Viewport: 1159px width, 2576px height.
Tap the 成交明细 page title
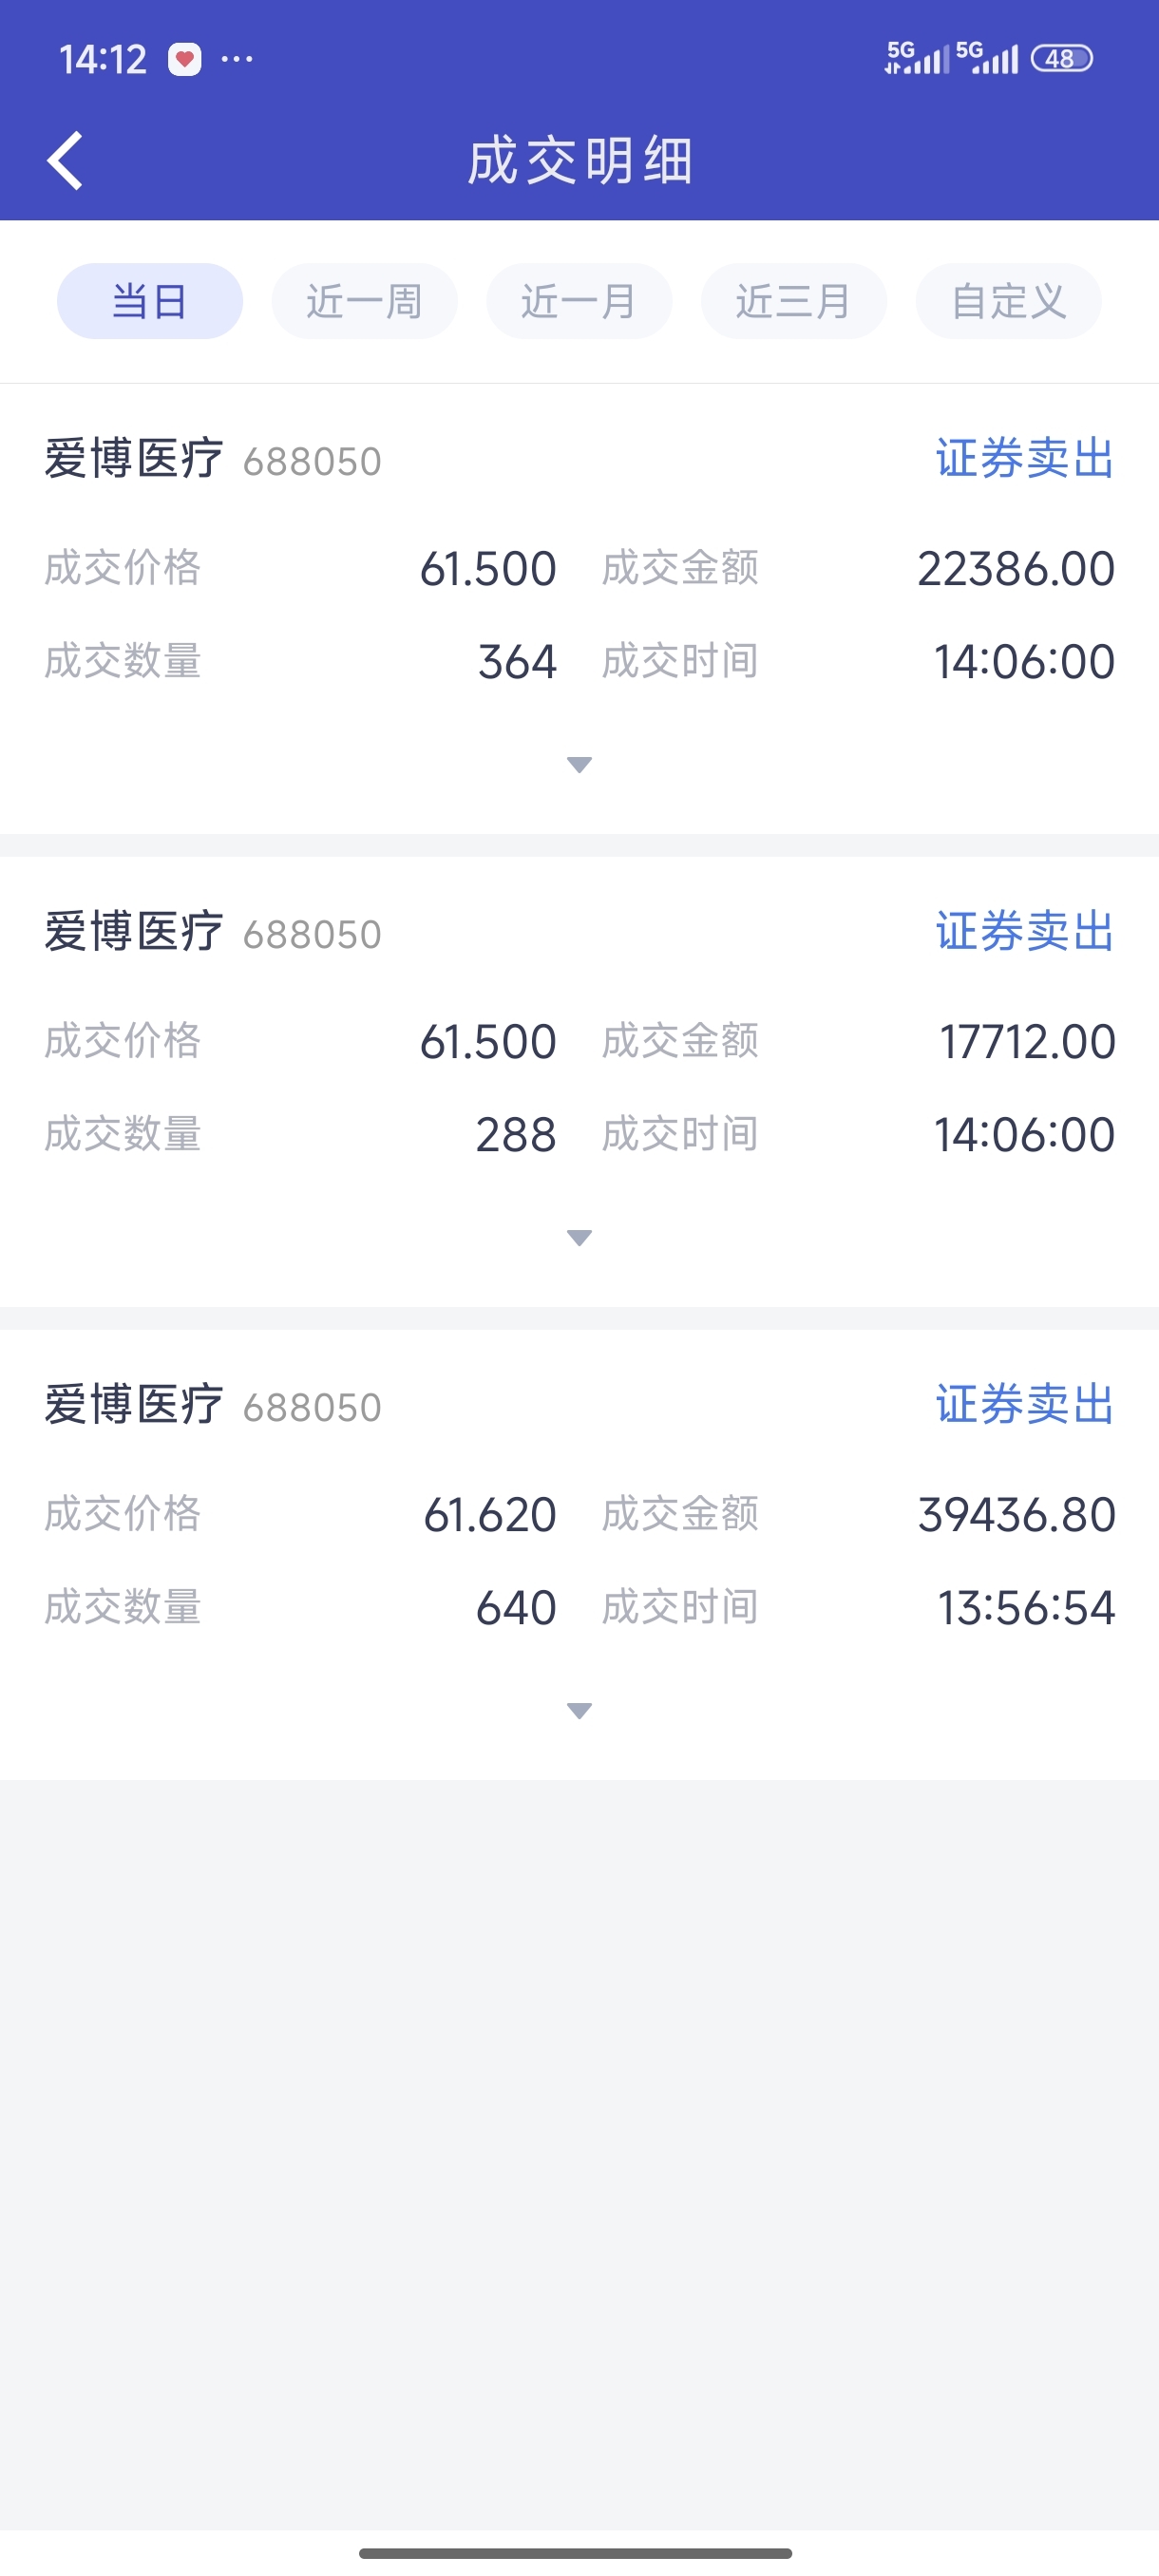pos(580,161)
